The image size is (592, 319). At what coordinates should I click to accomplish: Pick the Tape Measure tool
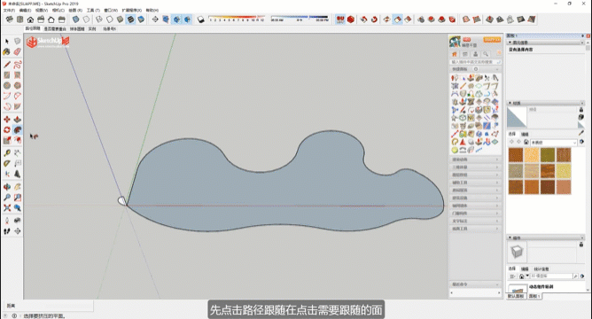pos(7,153)
